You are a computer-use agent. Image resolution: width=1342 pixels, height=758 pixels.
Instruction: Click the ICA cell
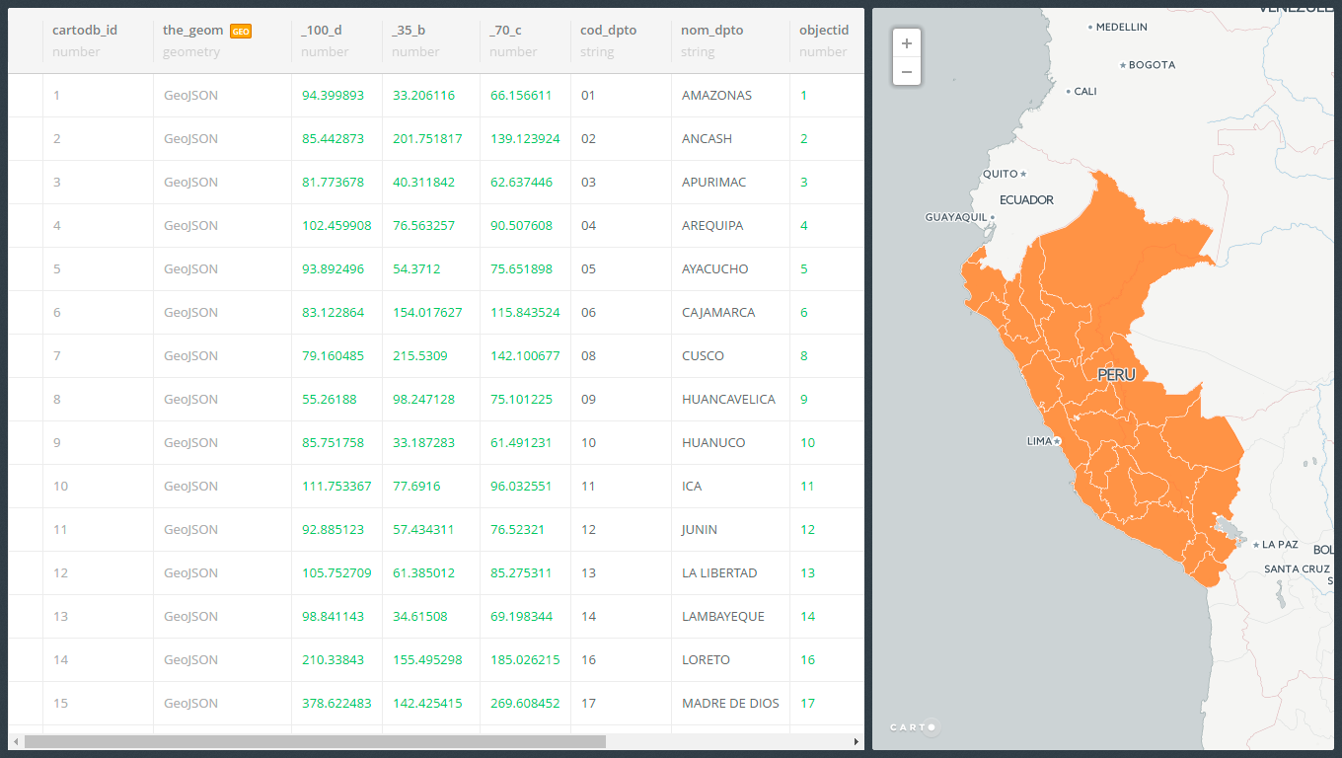[x=692, y=487]
